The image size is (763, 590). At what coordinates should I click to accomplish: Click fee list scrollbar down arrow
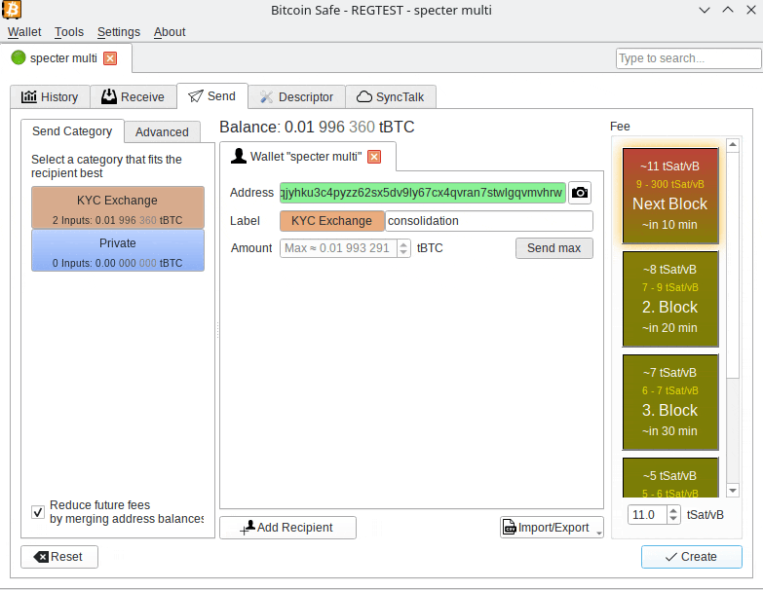pos(733,491)
